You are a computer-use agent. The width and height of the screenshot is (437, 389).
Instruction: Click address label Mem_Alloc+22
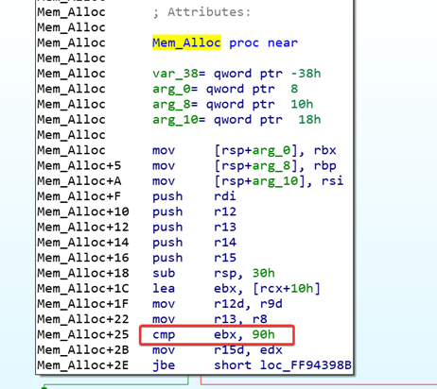coord(83,319)
